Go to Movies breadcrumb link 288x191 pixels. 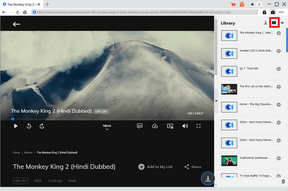click(x=28, y=152)
